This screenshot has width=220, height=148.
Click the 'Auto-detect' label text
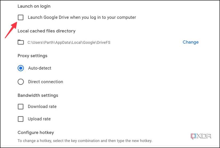[x=40, y=68]
